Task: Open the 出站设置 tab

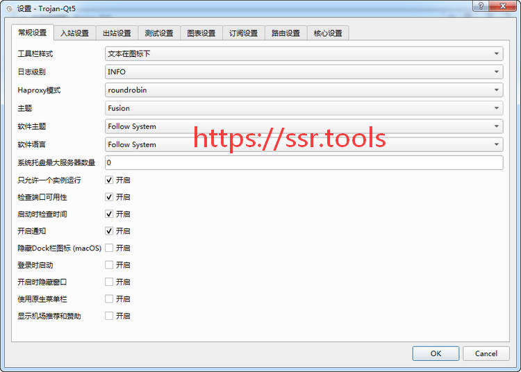Action: (117, 33)
